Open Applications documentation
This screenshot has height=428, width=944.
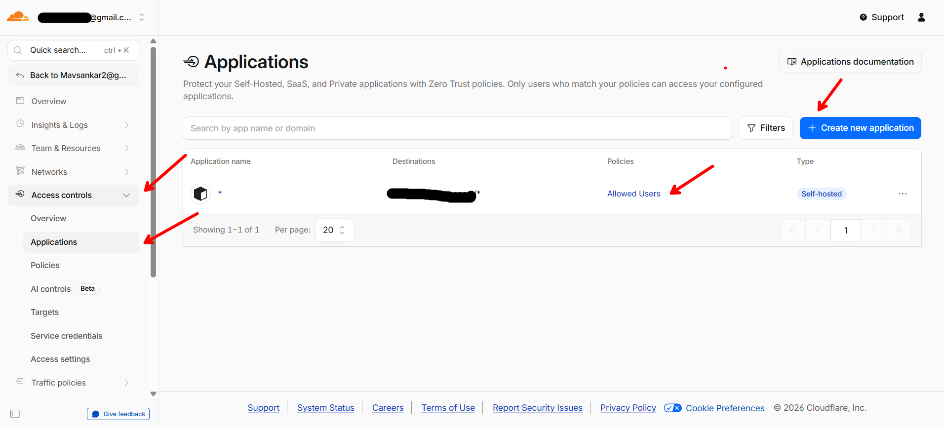[850, 62]
